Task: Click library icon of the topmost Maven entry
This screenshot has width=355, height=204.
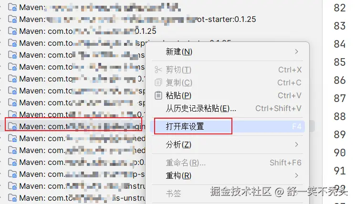Action: [12, 7]
